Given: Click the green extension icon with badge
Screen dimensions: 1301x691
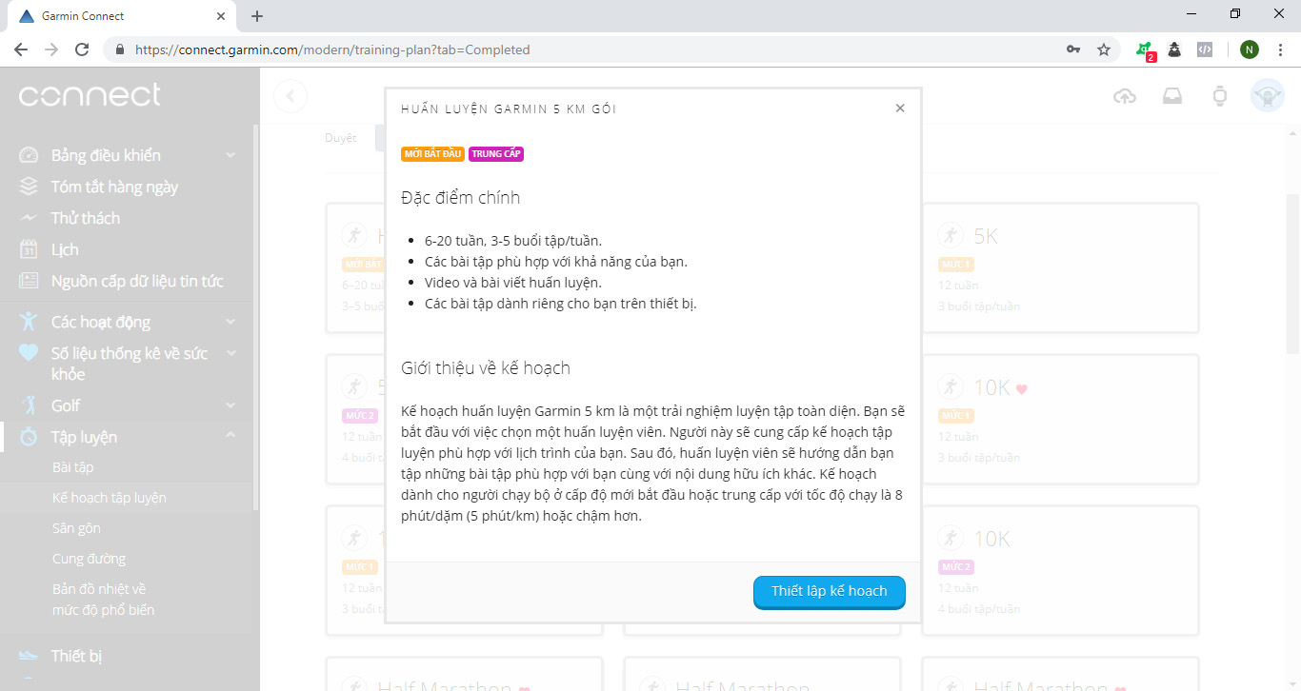Looking at the screenshot, I should [1146, 50].
